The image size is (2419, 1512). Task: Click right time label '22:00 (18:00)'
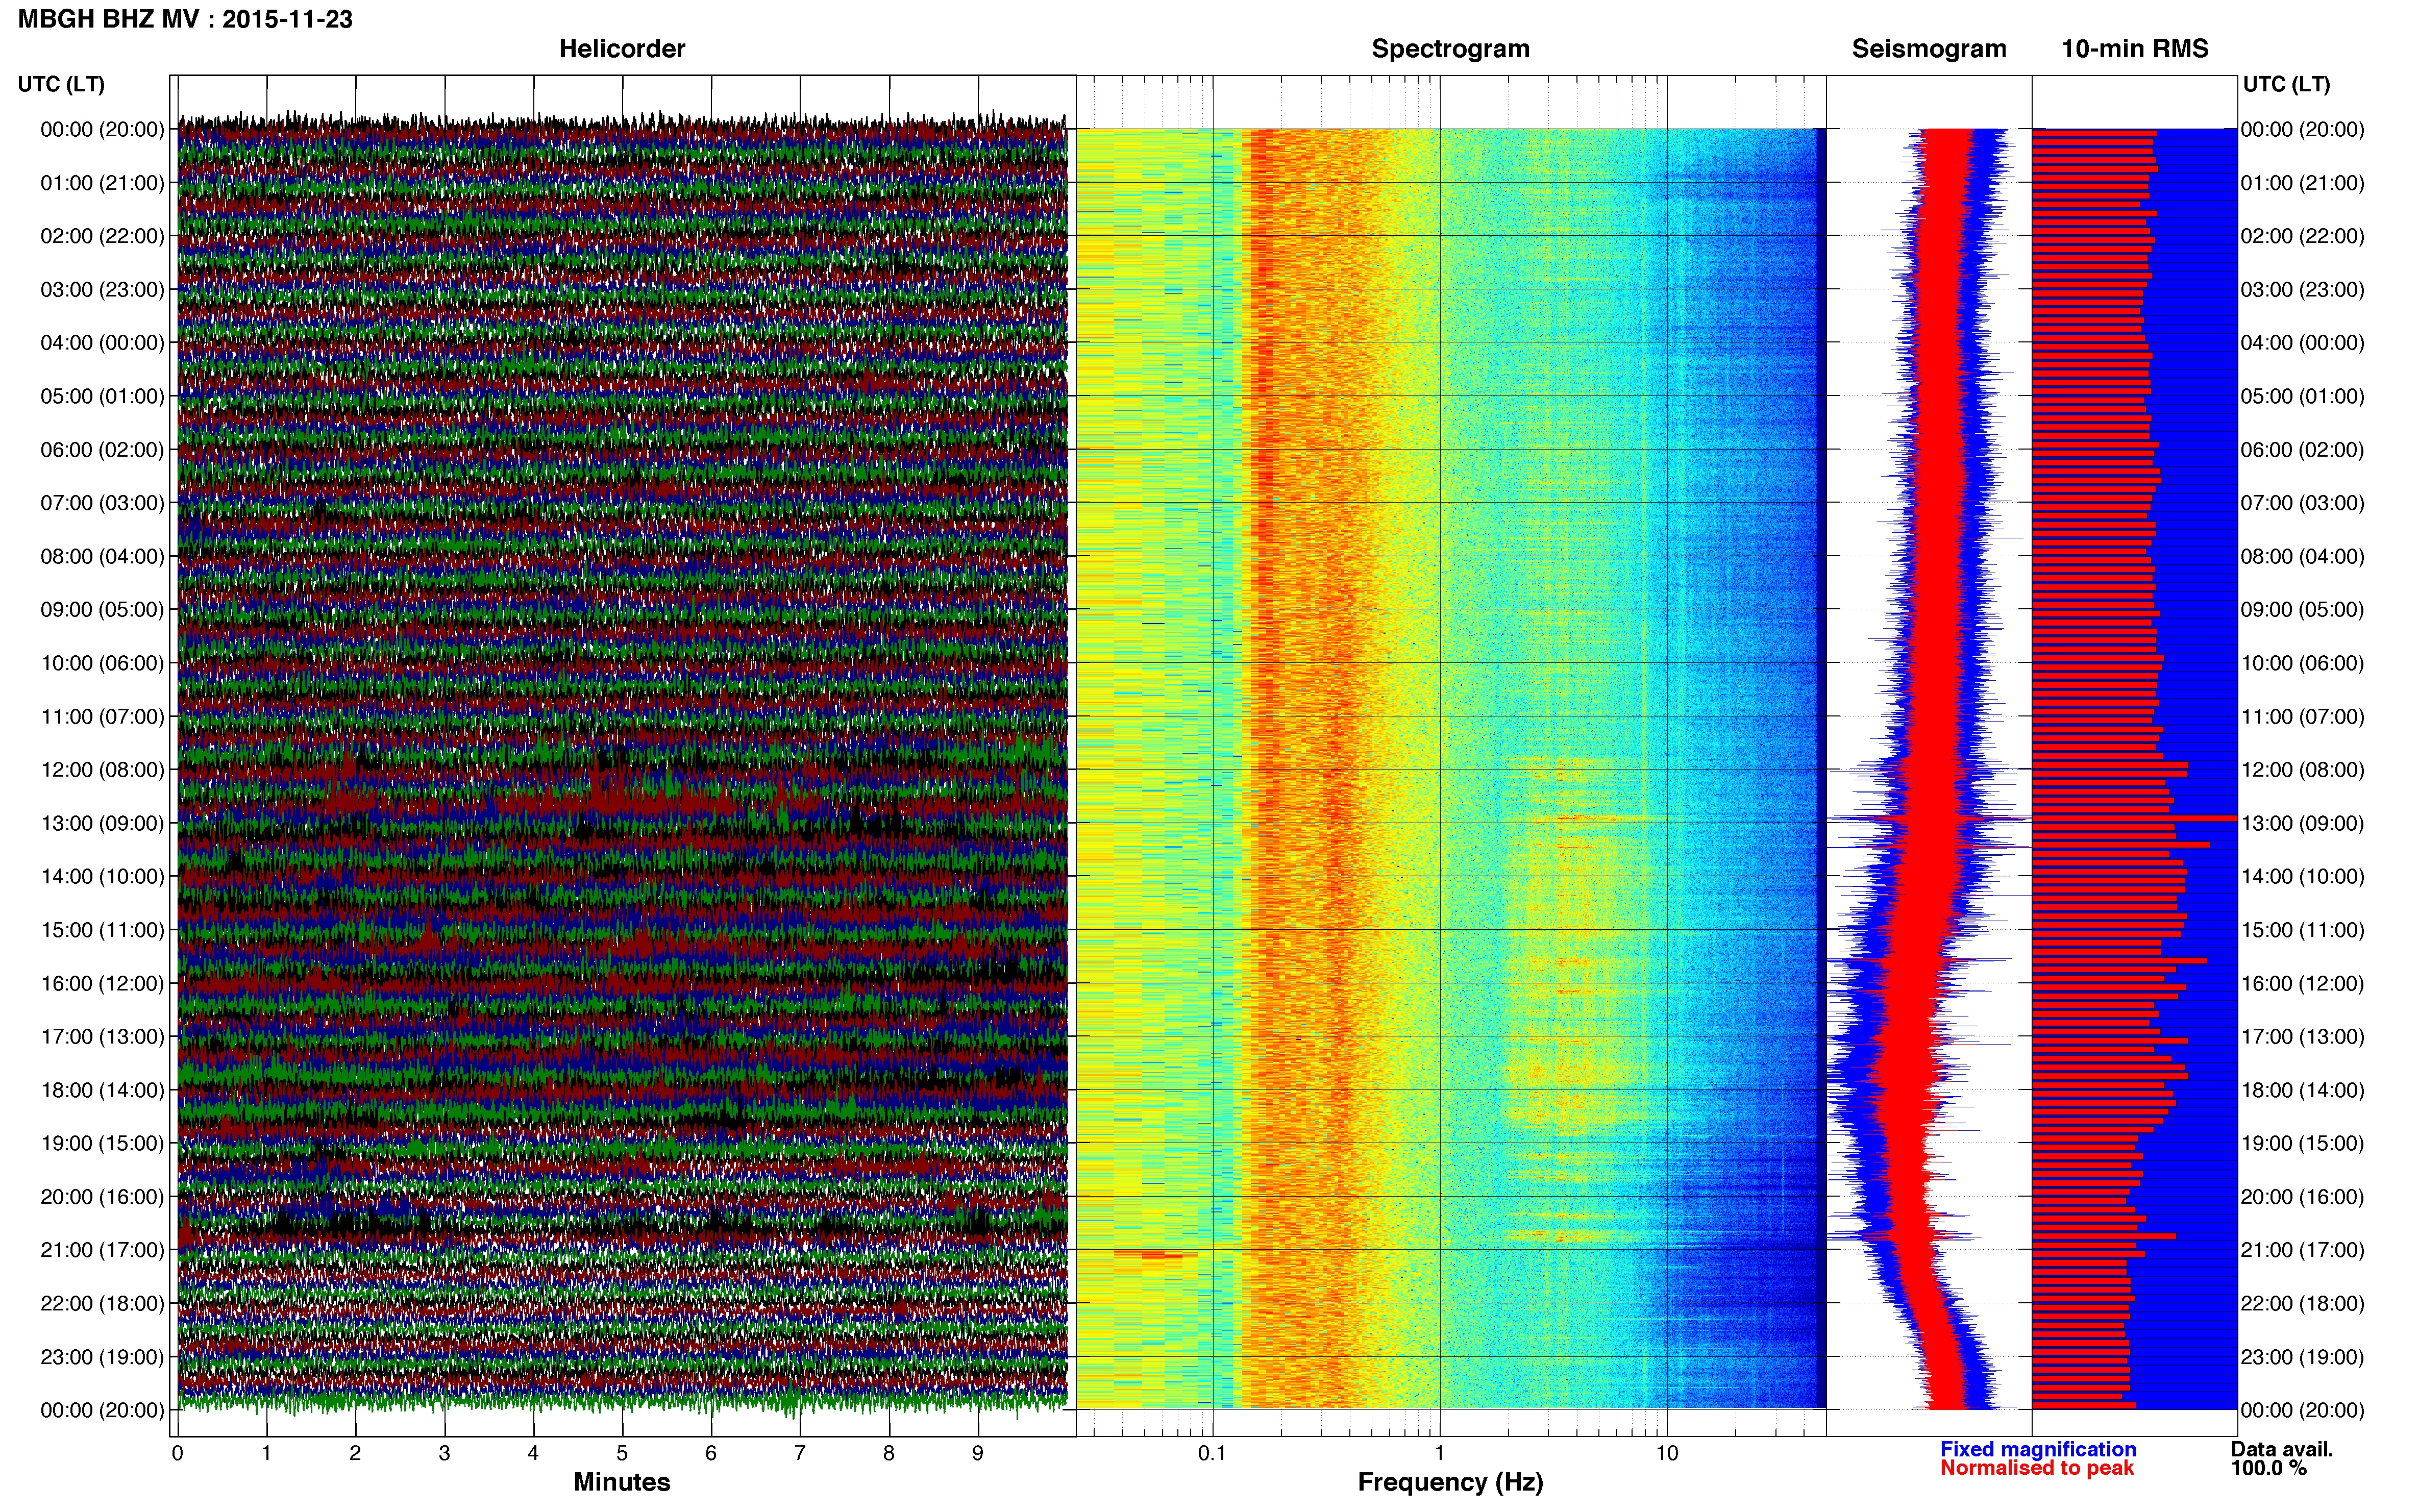2302,1304
